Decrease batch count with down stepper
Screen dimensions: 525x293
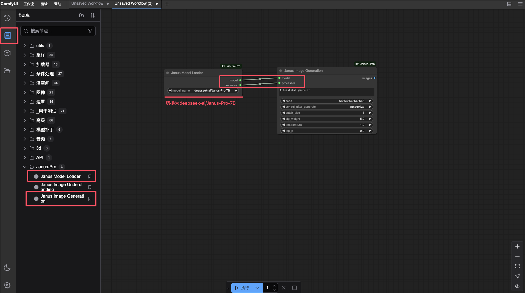tap(274, 290)
